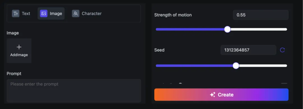Click the Tt icon beside Text
The width and height of the screenshot is (303, 109).
(16, 13)
